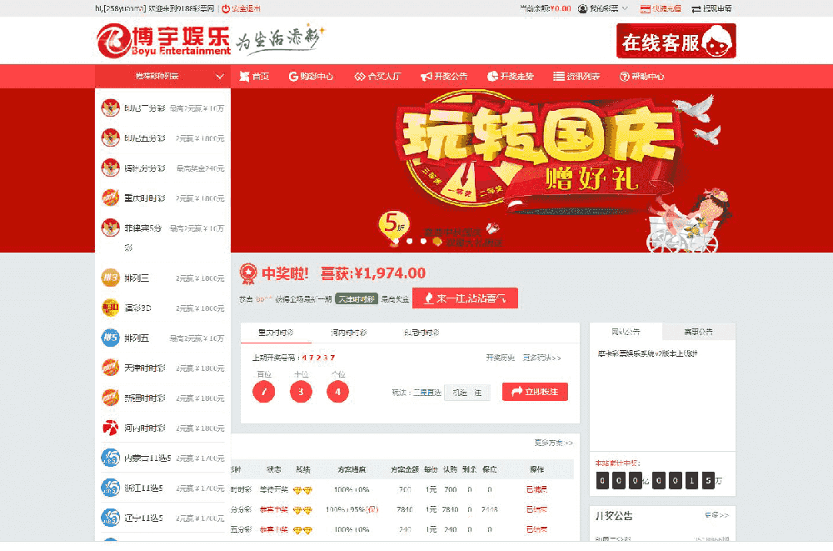
Task: Click the 快速充值 quick recharge link
Action: click(x=661, y=8)
